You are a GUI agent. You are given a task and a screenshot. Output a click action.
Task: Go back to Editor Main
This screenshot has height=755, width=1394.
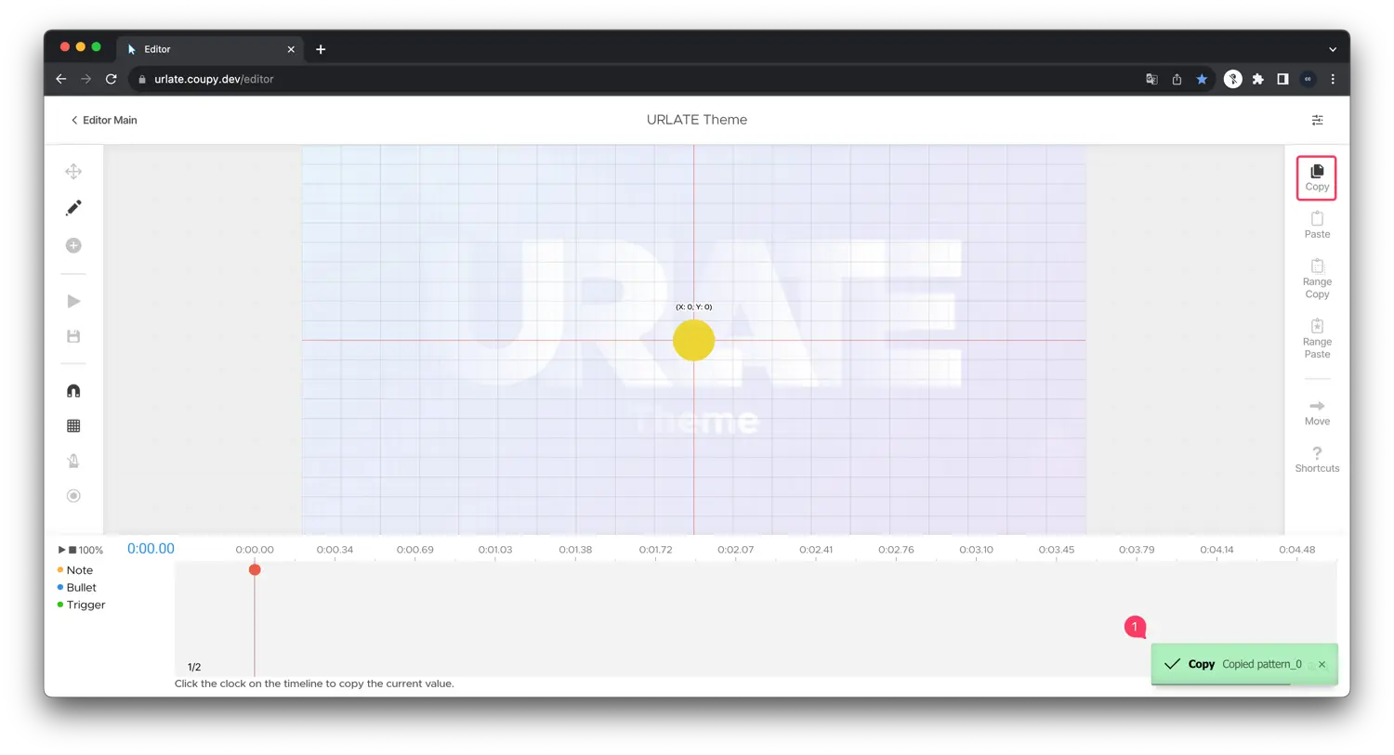click(x=103, y=120)
